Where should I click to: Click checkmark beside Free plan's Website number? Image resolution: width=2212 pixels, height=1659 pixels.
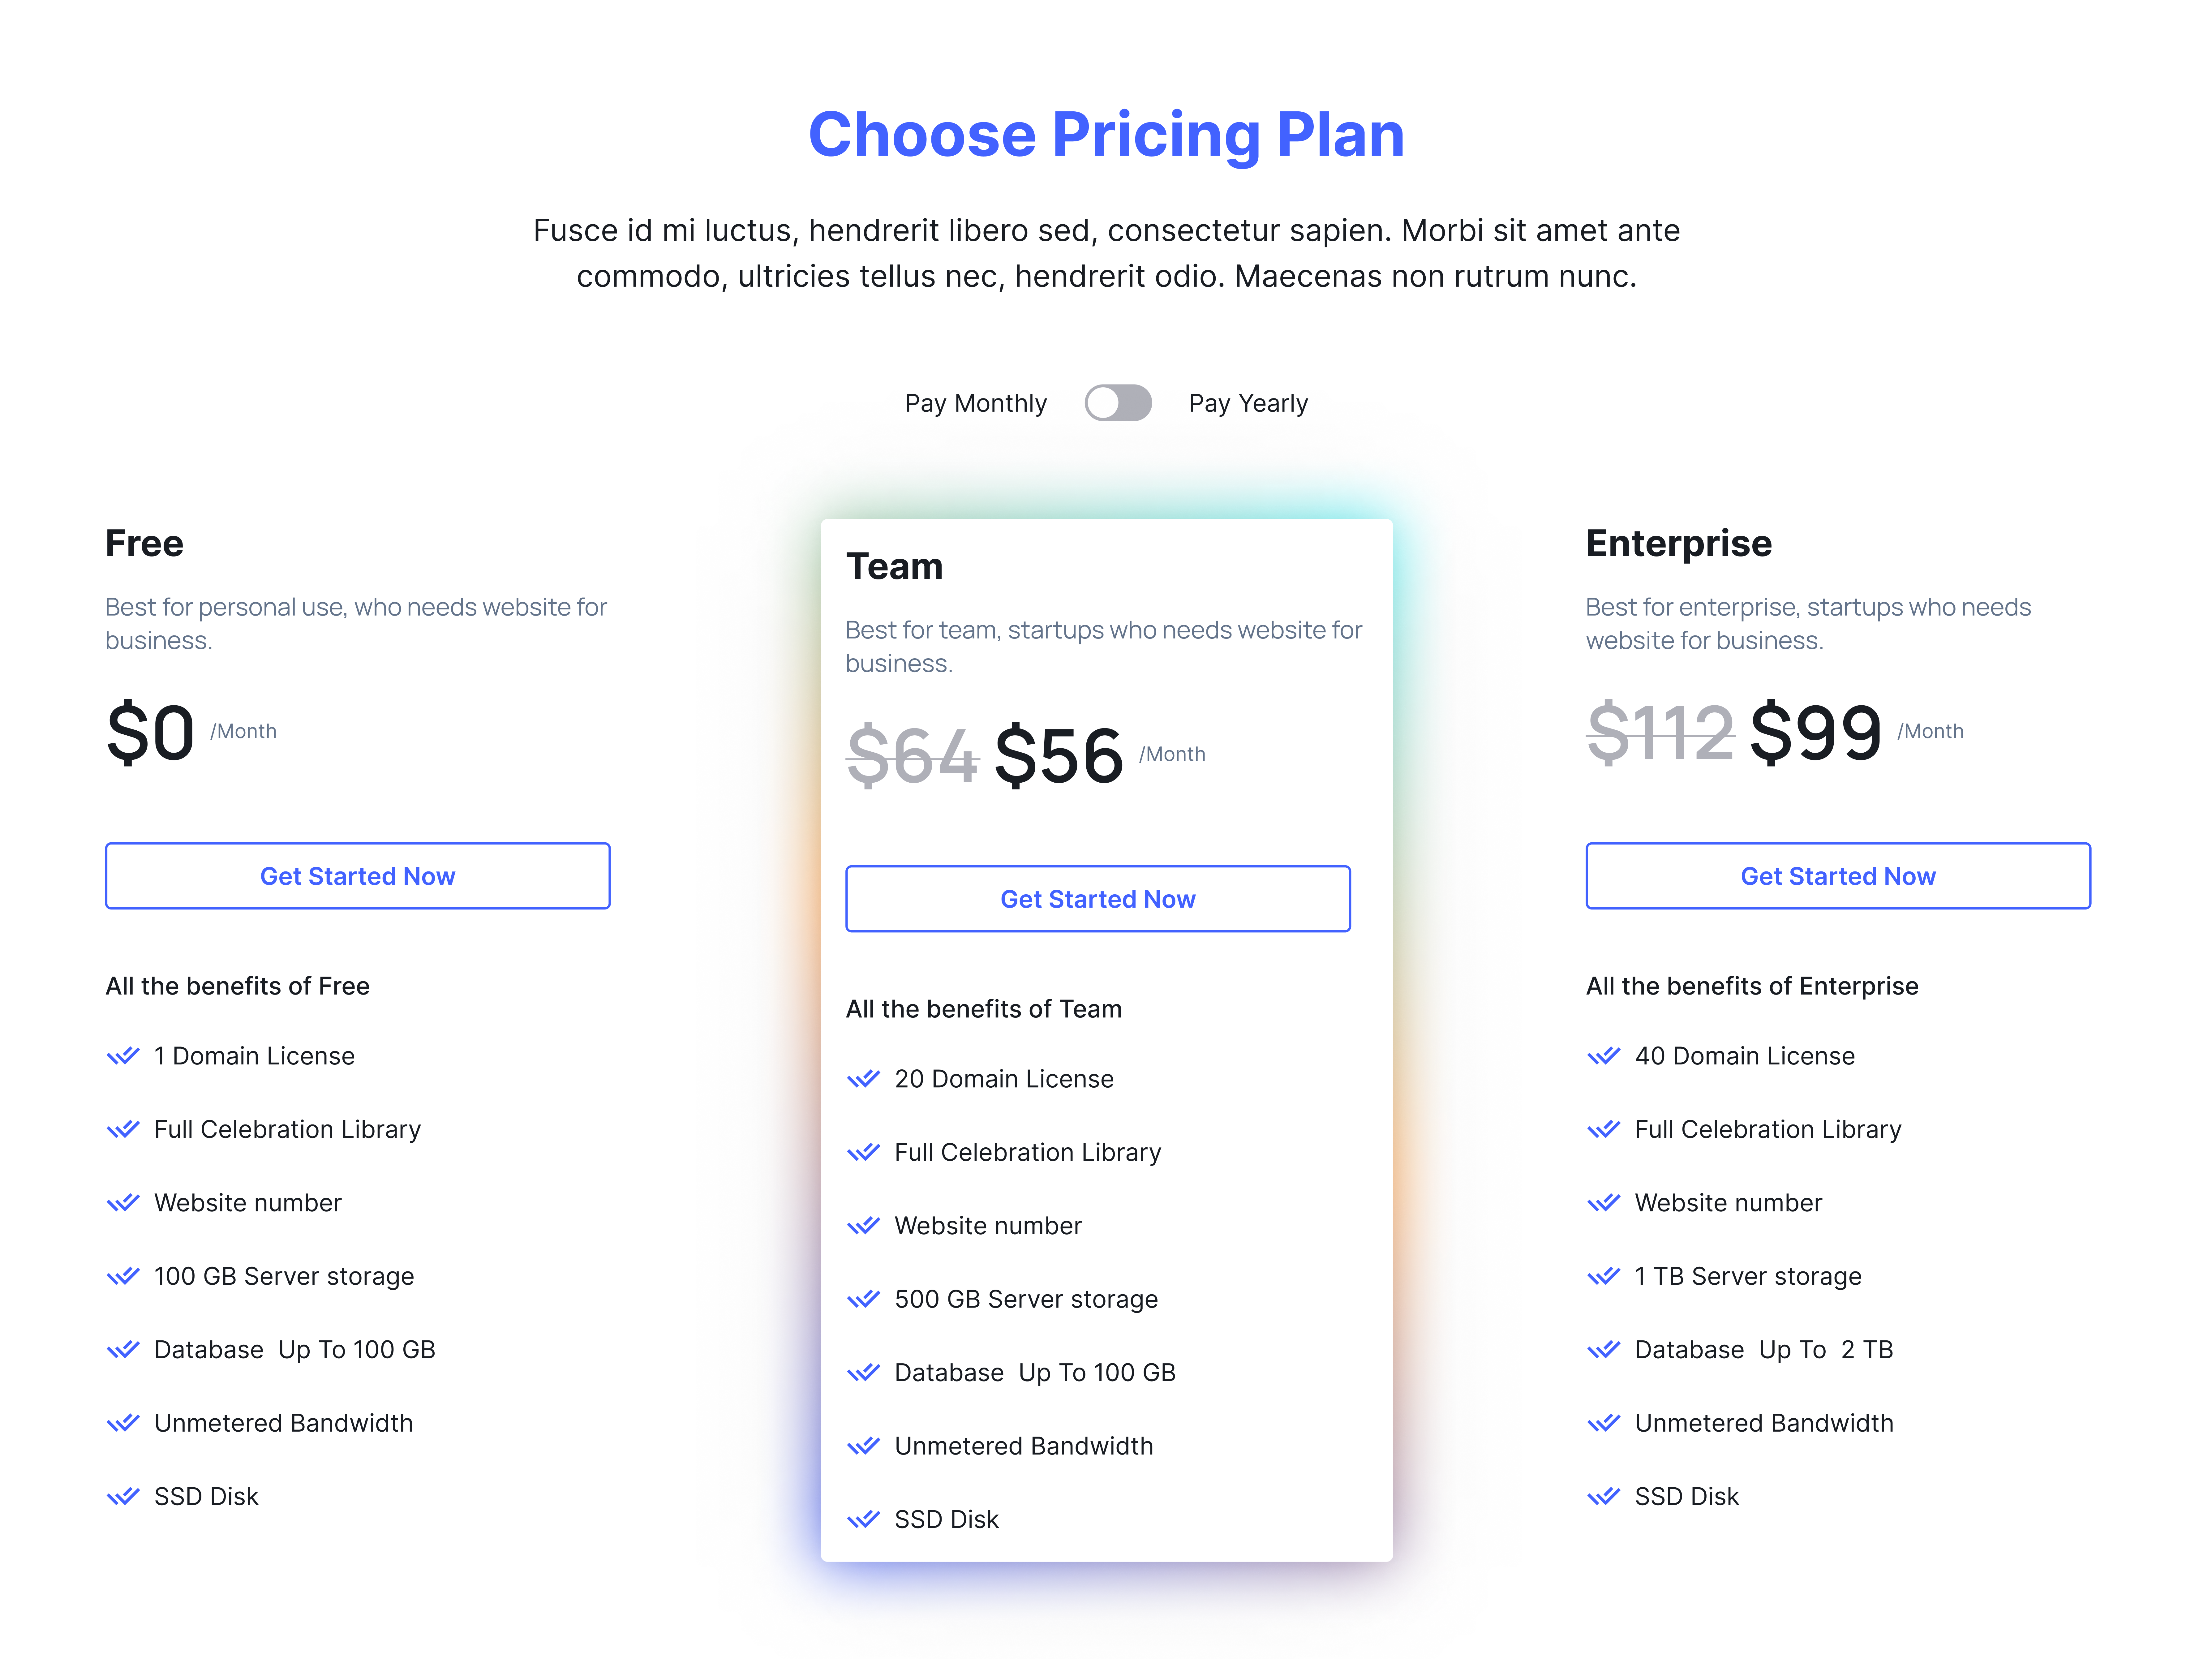(123, 1203)
